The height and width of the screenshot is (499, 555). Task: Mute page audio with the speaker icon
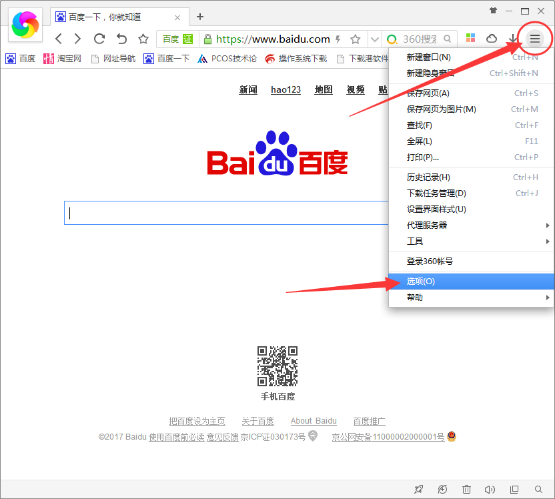tap(490, 489)
